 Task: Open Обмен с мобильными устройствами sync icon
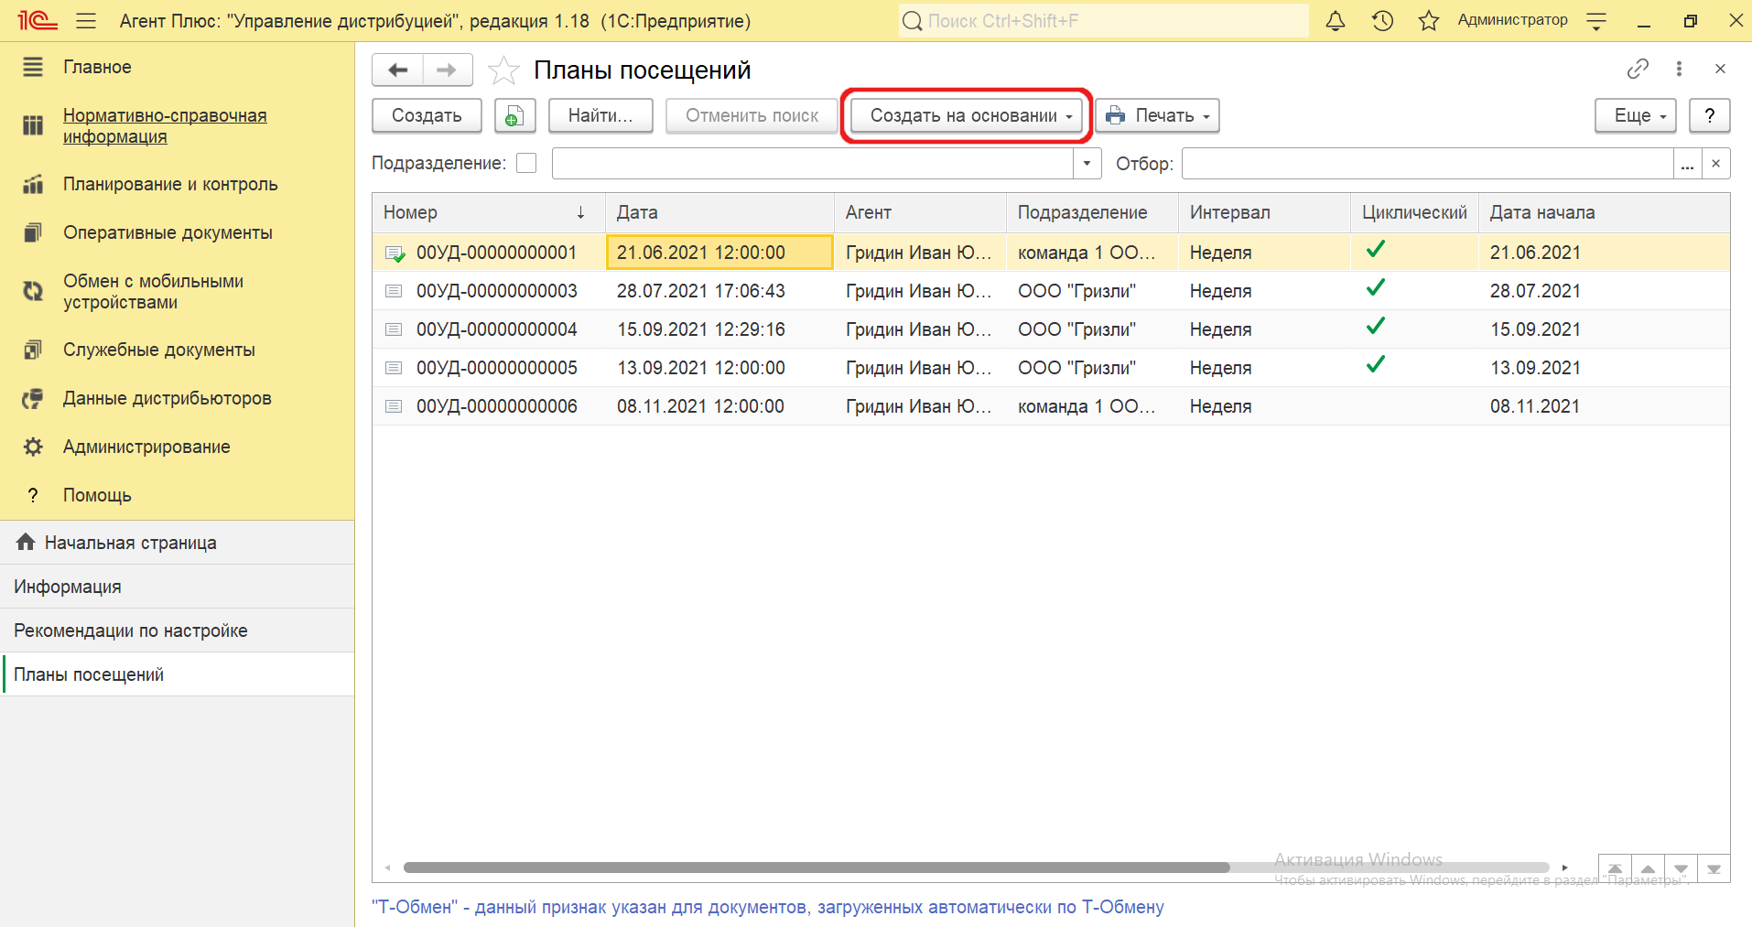pos(33,291)
